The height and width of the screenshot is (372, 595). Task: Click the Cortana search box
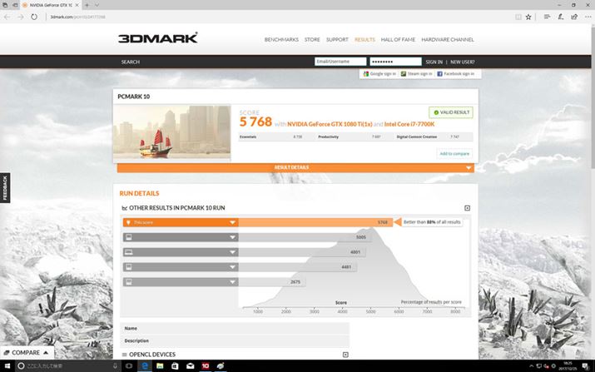pyautogui.click(x=67, y=366)
